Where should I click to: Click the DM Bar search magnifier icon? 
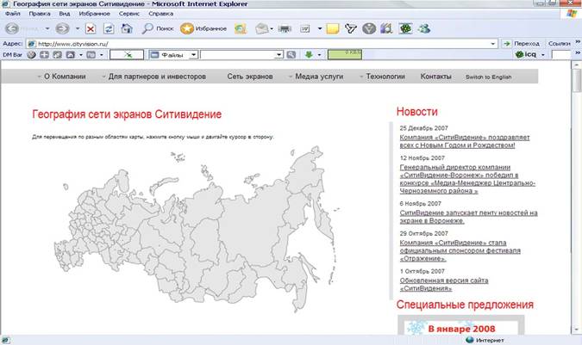click(x=291, y=55)
